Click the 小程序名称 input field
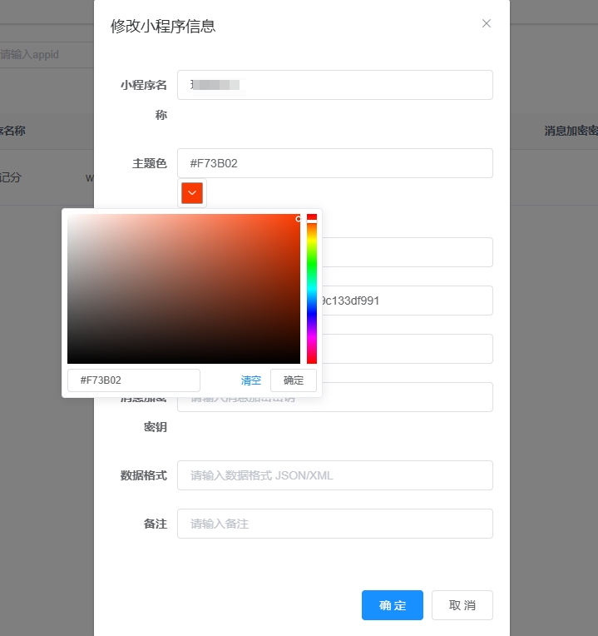 (334, 85)
